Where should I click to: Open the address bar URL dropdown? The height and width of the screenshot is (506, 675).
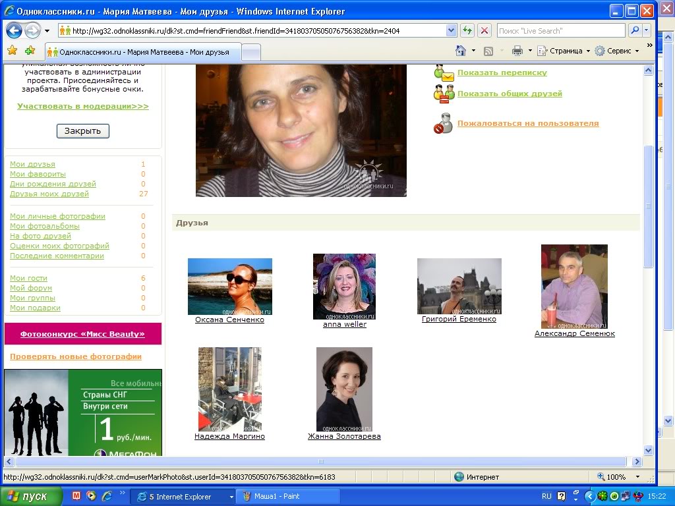click(x=451, y=30)
